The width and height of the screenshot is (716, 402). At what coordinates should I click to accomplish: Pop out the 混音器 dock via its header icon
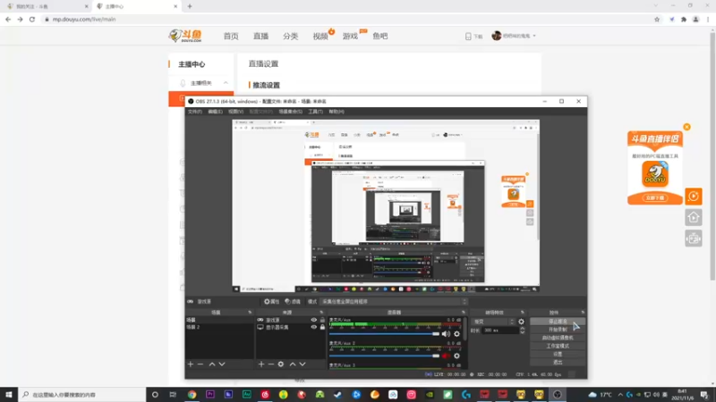pos(463,313)
